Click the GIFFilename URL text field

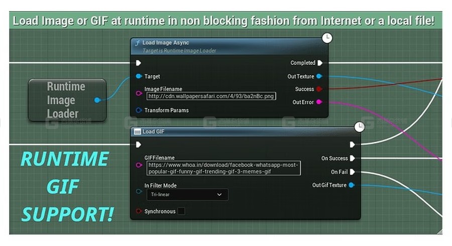(223, 168)
